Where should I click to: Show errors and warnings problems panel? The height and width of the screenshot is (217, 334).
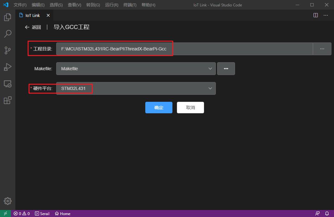(x=21, y=213)
